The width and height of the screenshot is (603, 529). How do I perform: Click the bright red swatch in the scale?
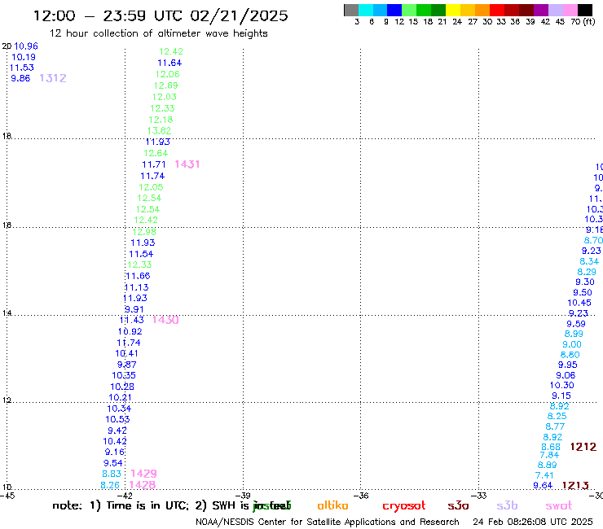pos(496,10)
